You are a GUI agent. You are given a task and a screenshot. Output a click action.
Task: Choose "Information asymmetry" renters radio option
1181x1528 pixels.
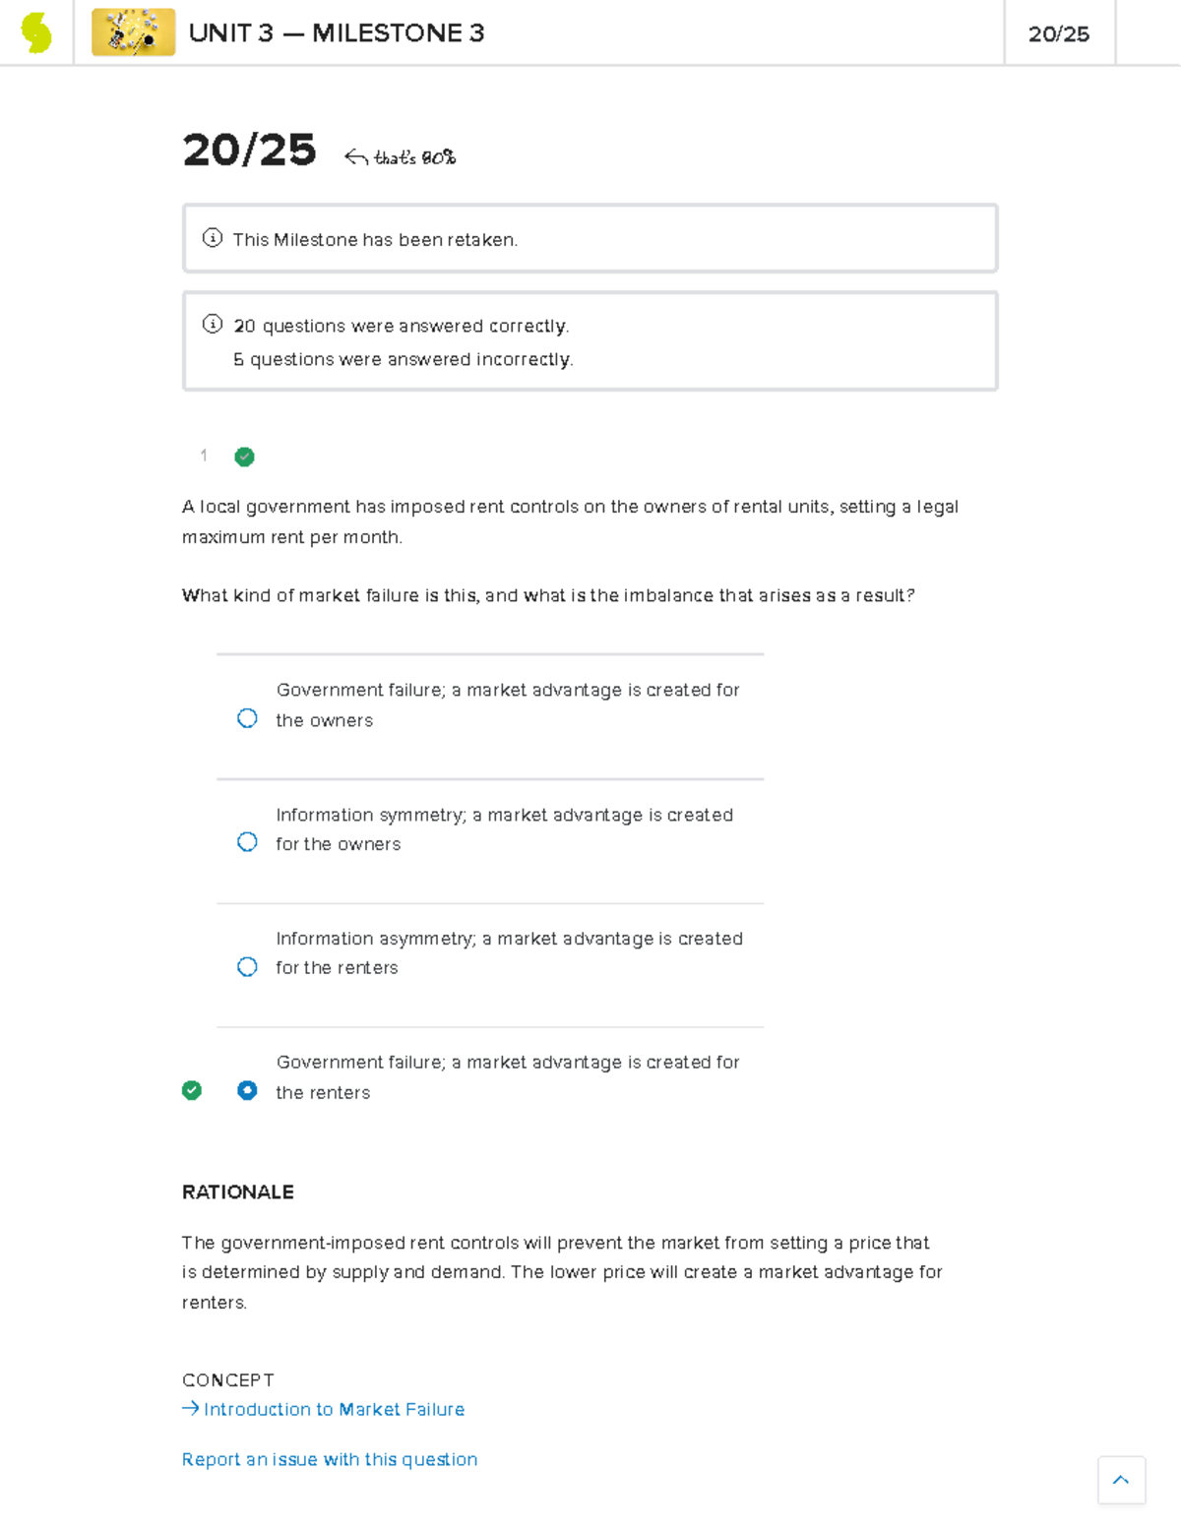pyautogui.click(x=247, y=967)
